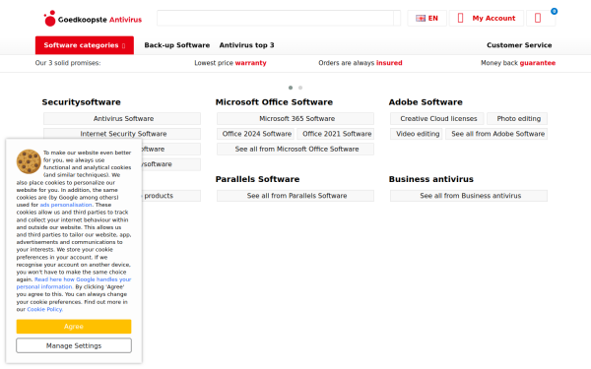This screenshot has height=369, width=591.
Task: Open the Back-up Software menu item
Action: 176,45
